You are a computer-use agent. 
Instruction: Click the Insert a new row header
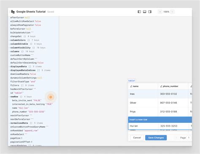coord(160,120)
